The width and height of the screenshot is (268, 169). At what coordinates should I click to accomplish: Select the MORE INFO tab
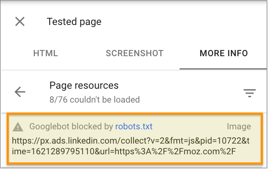pyautogui.click(x=224, y=53)
